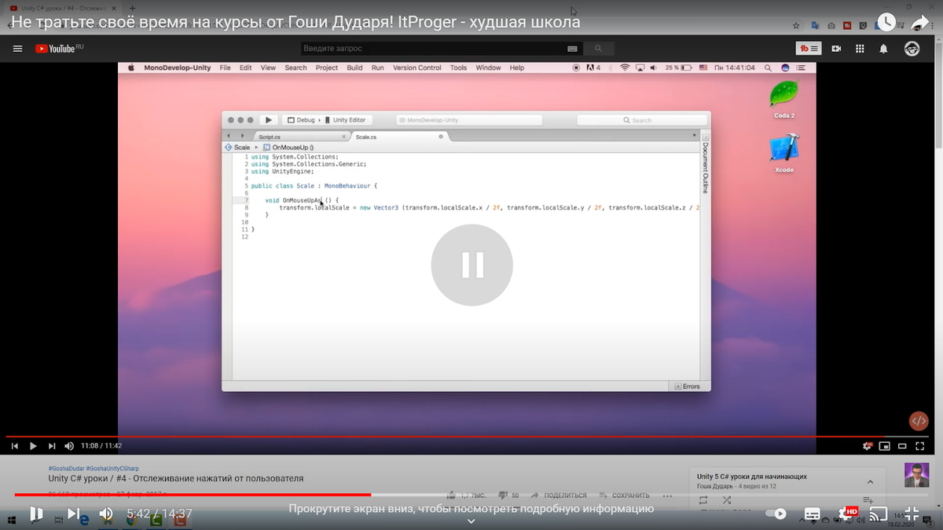Screen dimensions: 943x530
Task: Open a new browser tab with plus button
Action: click(133, 7)
